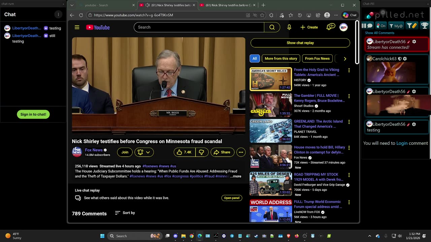Screen dimensions: 431x242
Task: Open notification preferences bell dropdown for Fox News
Action: coord(144,152)
